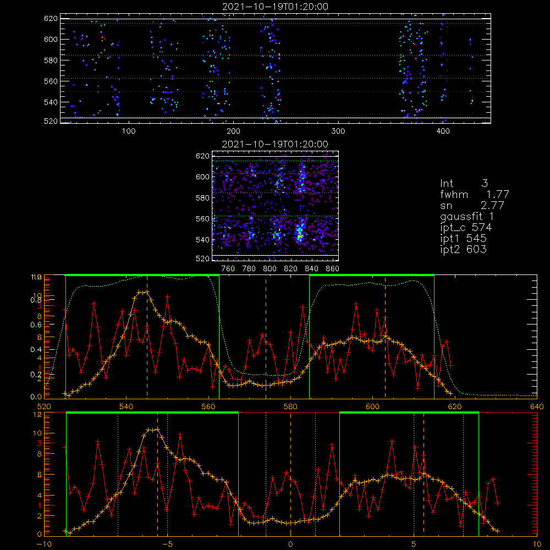This screenshot has height=550, width=550.
Task: Click x-axis label 200 on top plot
Action: tap(233, 131)
